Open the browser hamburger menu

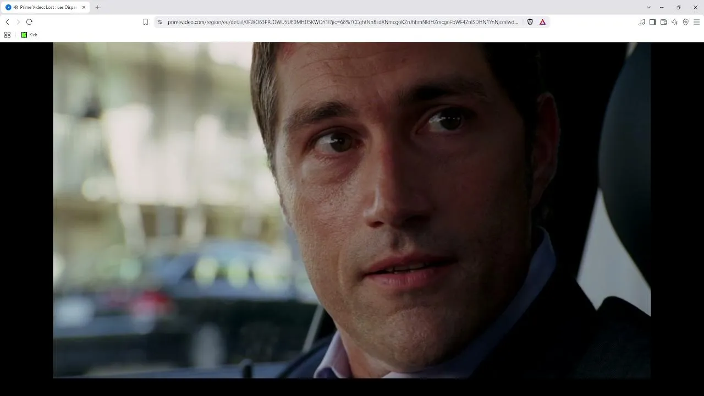click(697, 22)
